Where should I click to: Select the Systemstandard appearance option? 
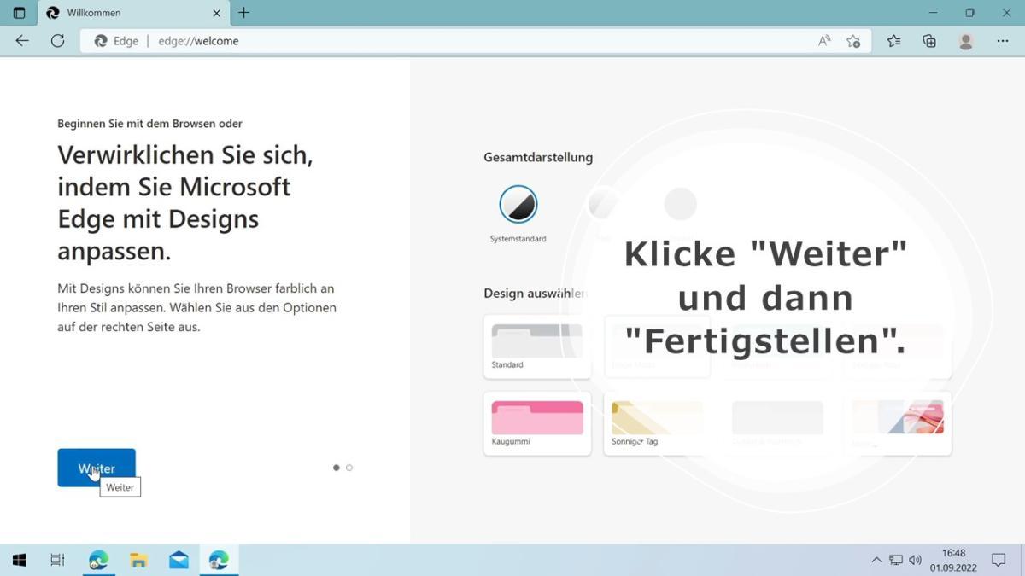[x=518, y=205]
